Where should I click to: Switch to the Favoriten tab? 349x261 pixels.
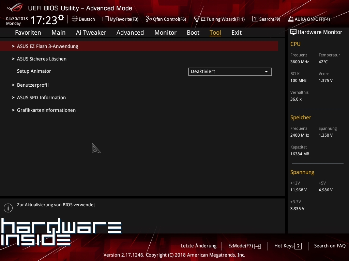(28, 33)
